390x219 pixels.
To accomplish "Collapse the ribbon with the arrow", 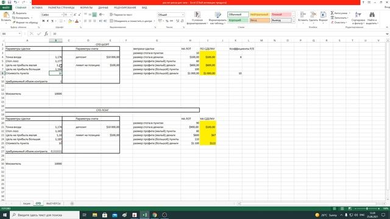I will tap(387, 27).
